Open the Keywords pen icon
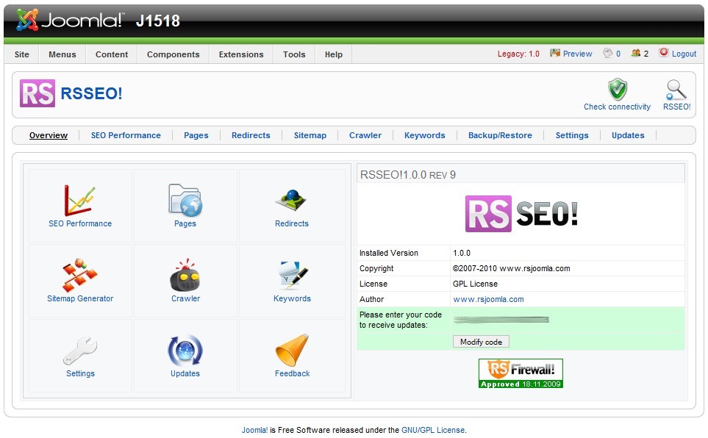 tap(293, 275)
